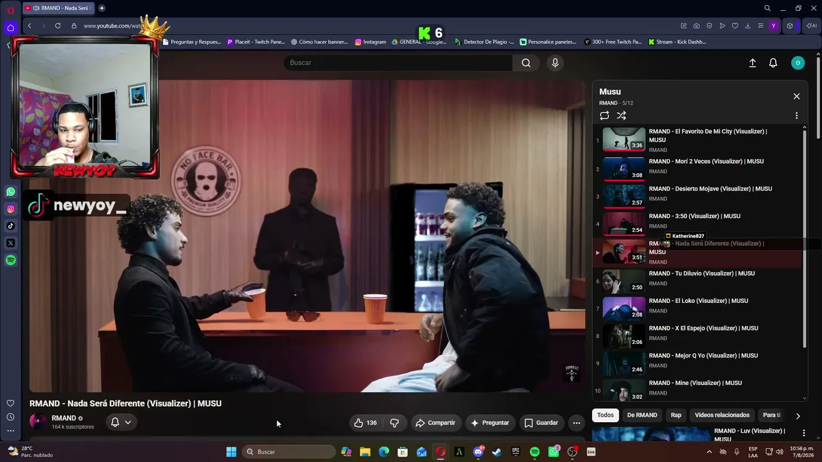Show hidden system tray icons
Screen dimensions: 822x462
[709, 452]
